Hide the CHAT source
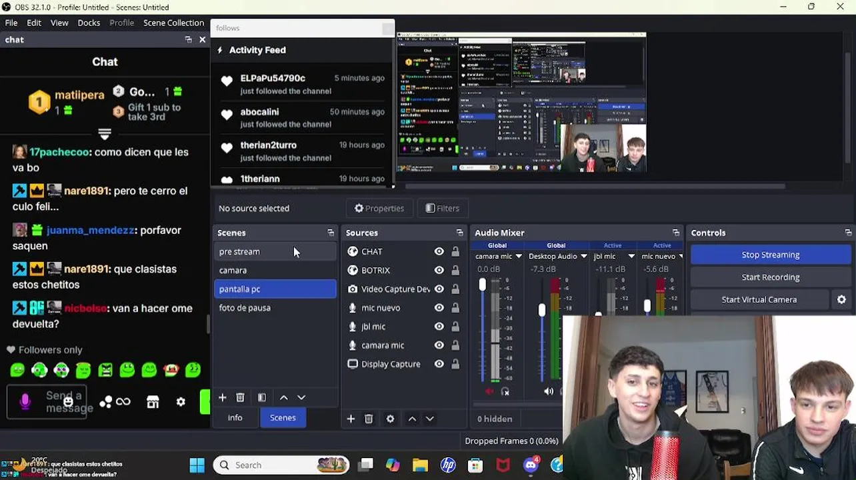Screen dimensions: 856x480 439,251
